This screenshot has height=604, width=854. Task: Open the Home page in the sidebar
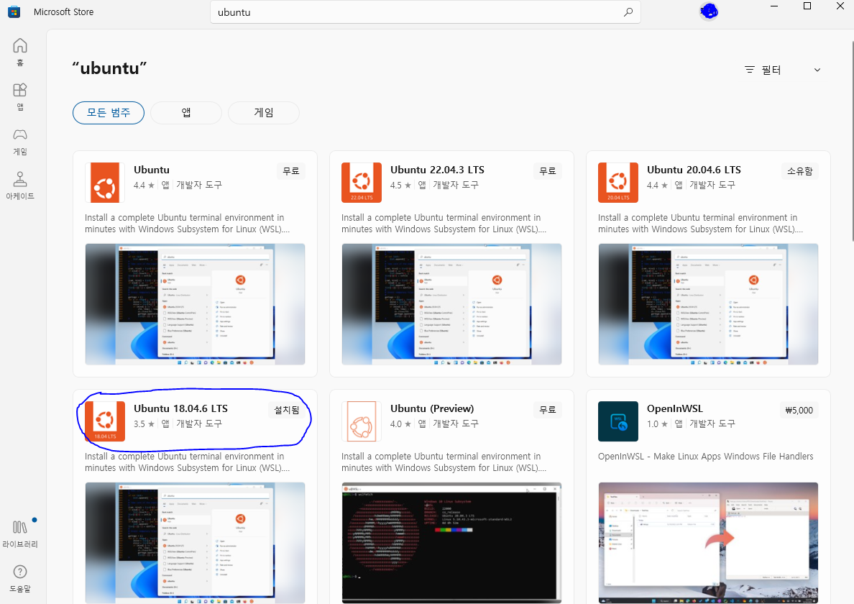click(x=20, y=52)
